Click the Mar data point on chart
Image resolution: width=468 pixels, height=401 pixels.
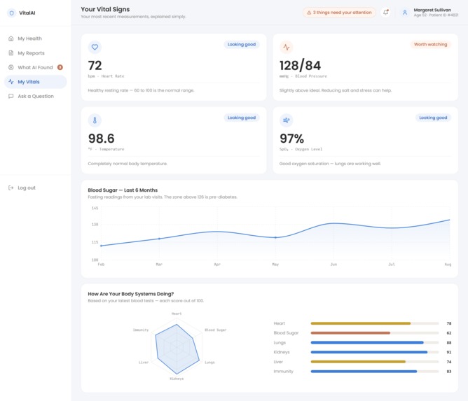pyautogui.click(x=159, y=239)
